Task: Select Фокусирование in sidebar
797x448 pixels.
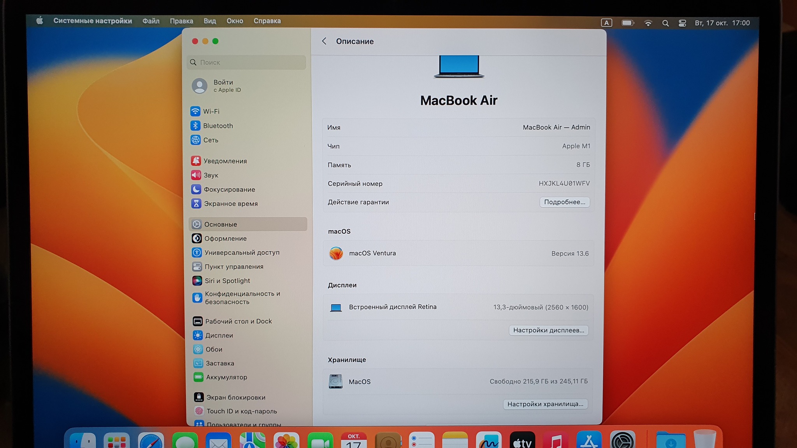Action: point(229,189)
